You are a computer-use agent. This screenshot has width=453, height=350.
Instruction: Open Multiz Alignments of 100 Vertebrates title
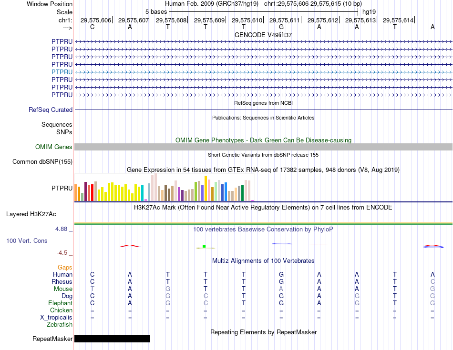coord(263,261)
